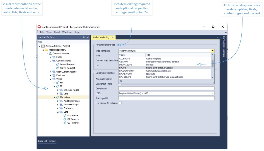264x151 pixels.
Task: Close the Web - Marketing tab
Action: pyautogui.click(x=112, y=37)
